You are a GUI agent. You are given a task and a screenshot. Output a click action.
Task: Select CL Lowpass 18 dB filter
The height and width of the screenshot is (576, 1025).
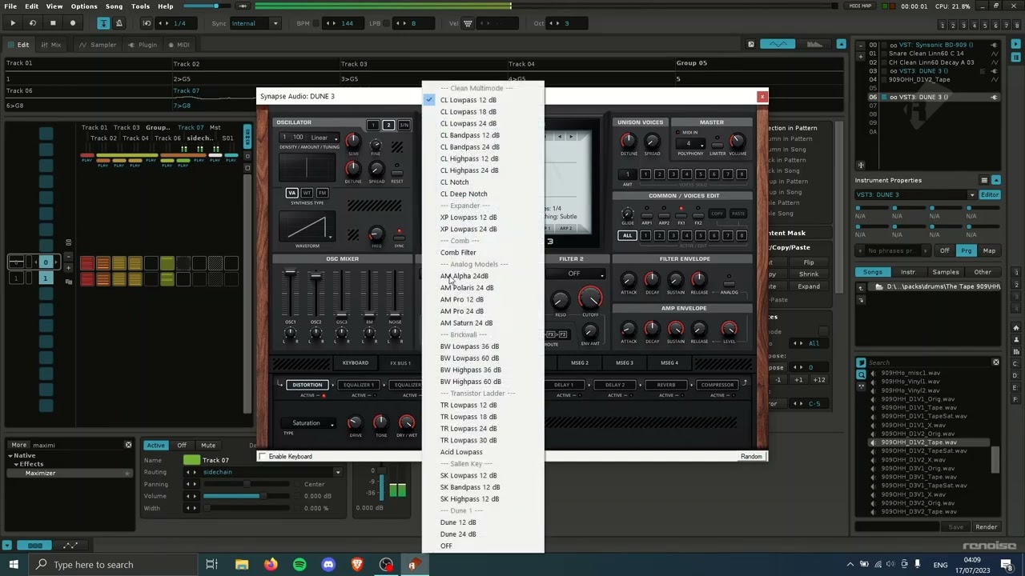(483, 112)
